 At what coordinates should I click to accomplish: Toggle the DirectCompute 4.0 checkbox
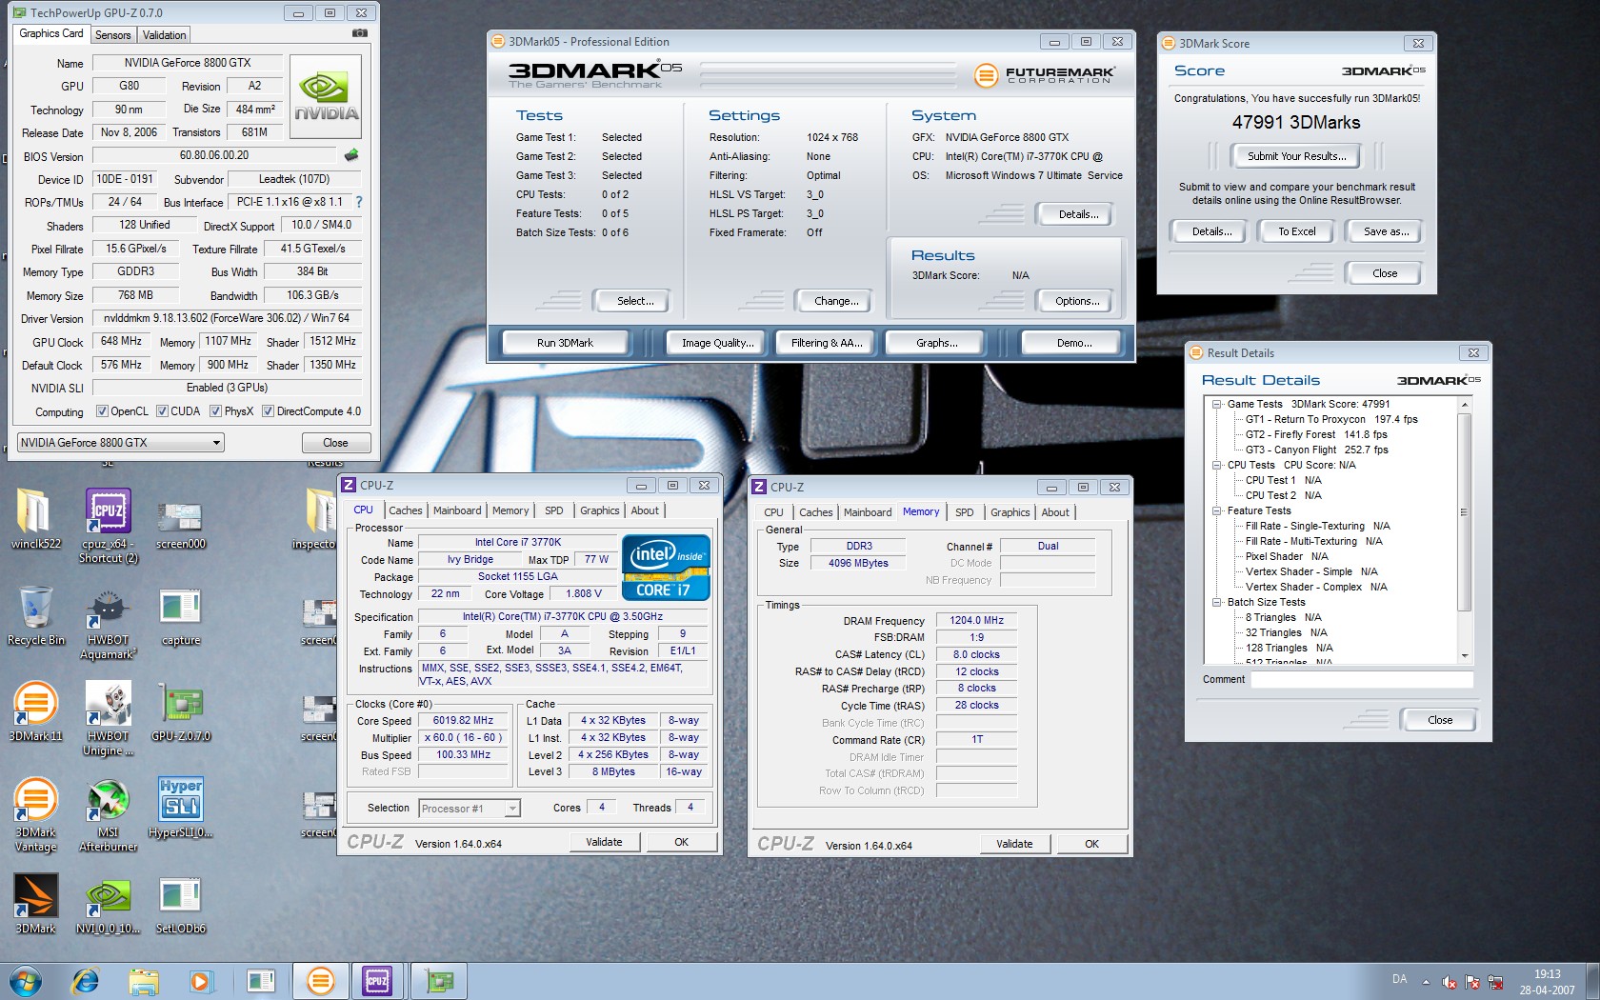[269, 411]
